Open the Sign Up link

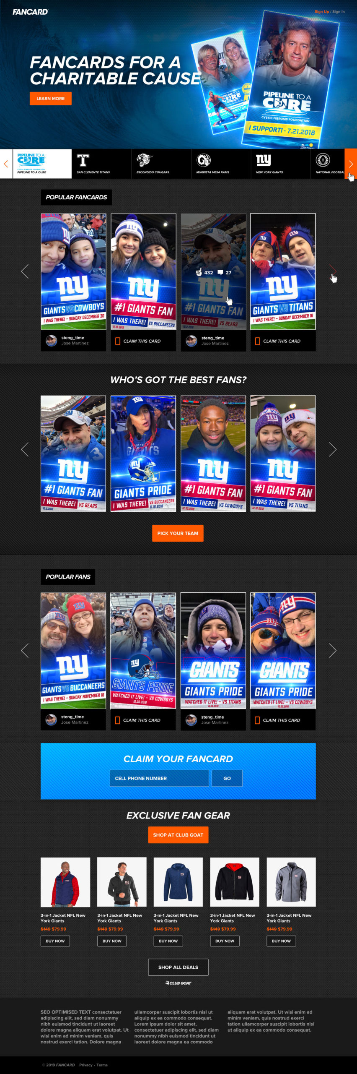pyautogui.click(x=322, y=12)
